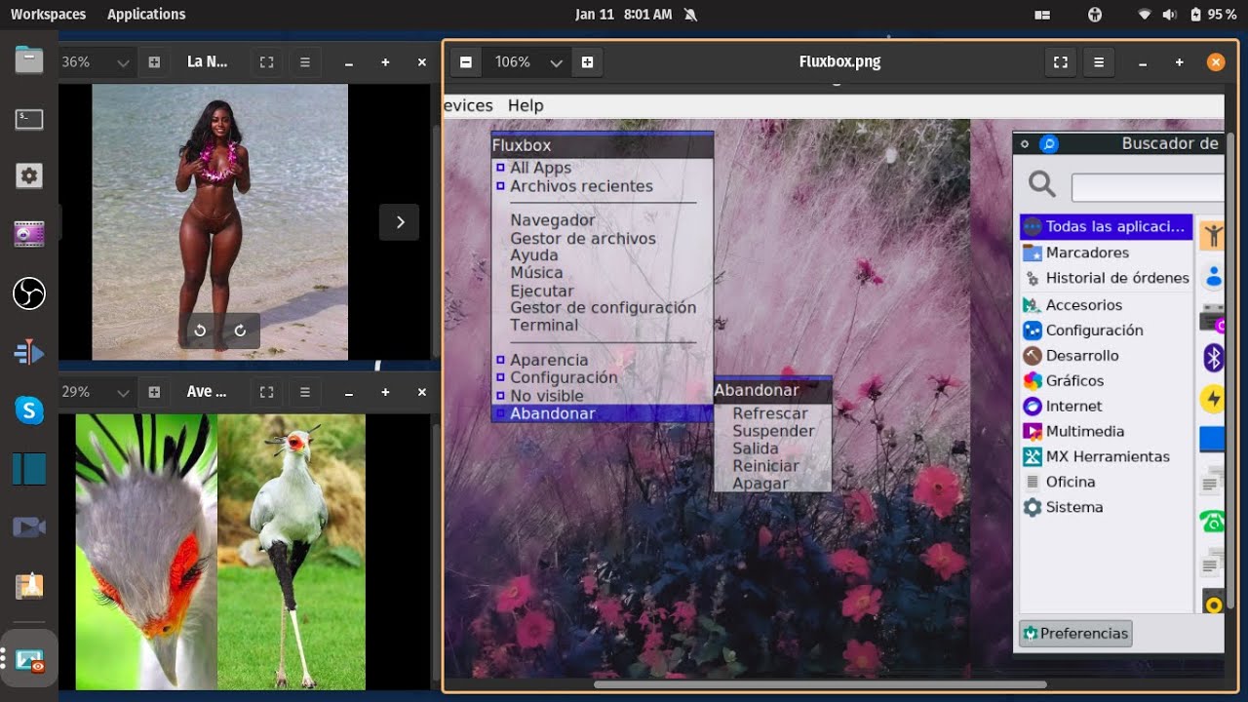The height and width of the screenshot is (702, 1248).
Task: Zoom out in the Fluxbox.png viewer
Action: pyautogui.click(x=466, y=62)
